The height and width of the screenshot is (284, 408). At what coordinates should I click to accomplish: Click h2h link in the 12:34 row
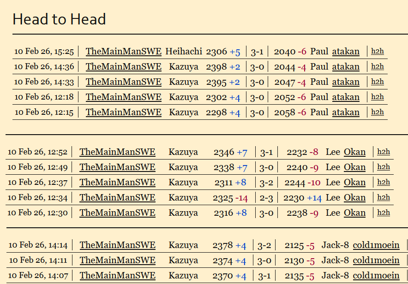tap(384, 197)
